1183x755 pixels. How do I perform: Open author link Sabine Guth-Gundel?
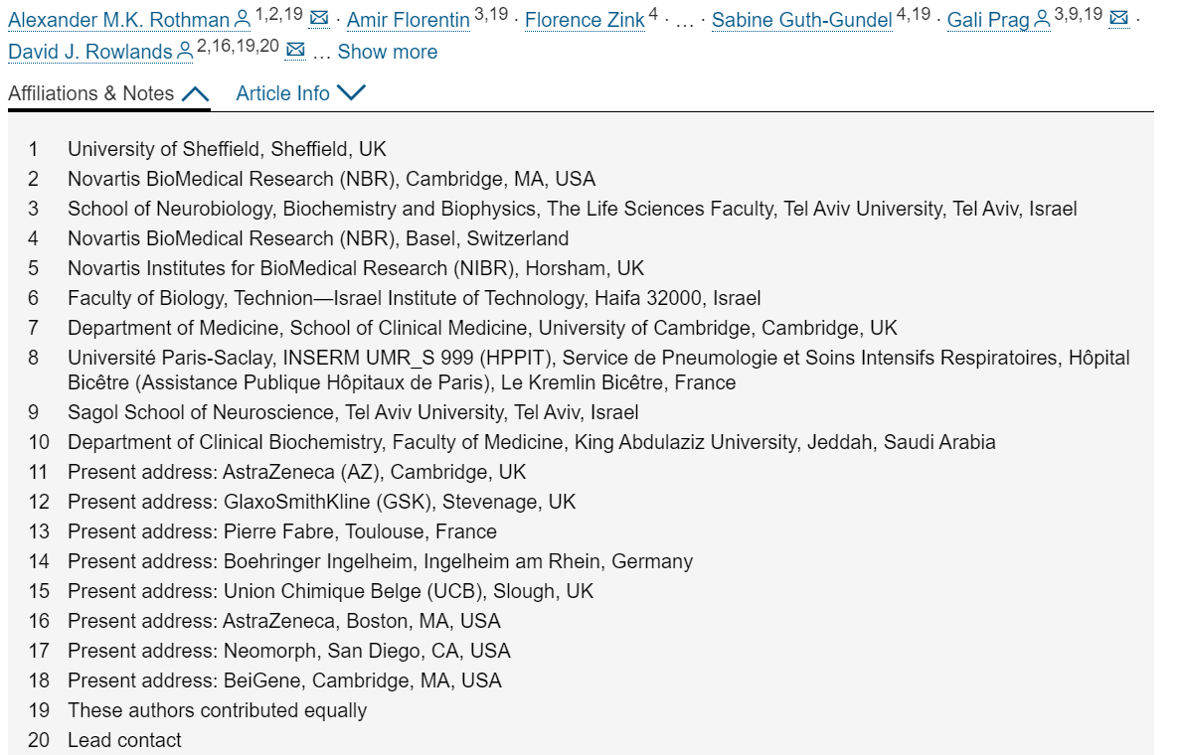[x=802, y=20]
